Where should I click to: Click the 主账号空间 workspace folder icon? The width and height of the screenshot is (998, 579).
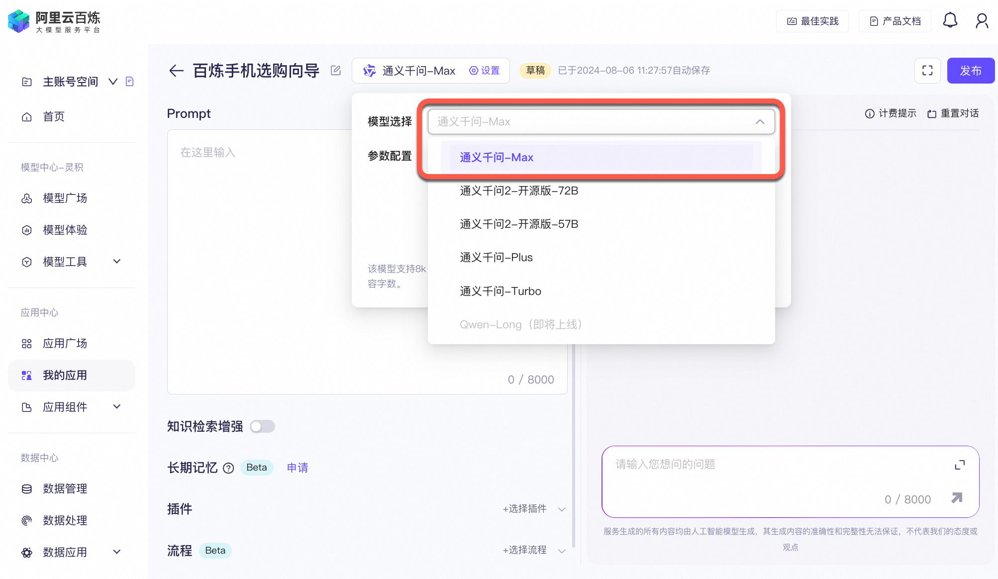coord(27,82)
